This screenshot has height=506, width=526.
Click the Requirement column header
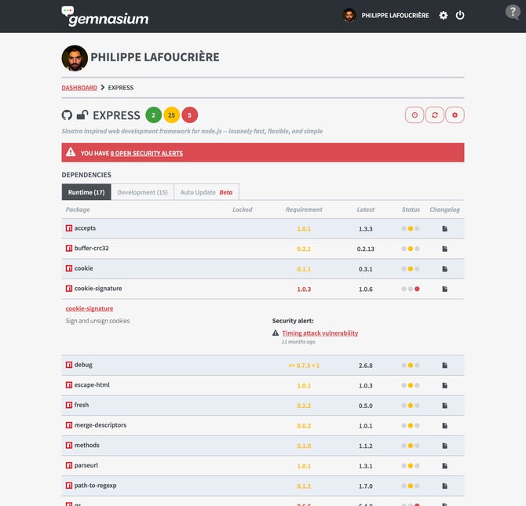coord(304,209)
